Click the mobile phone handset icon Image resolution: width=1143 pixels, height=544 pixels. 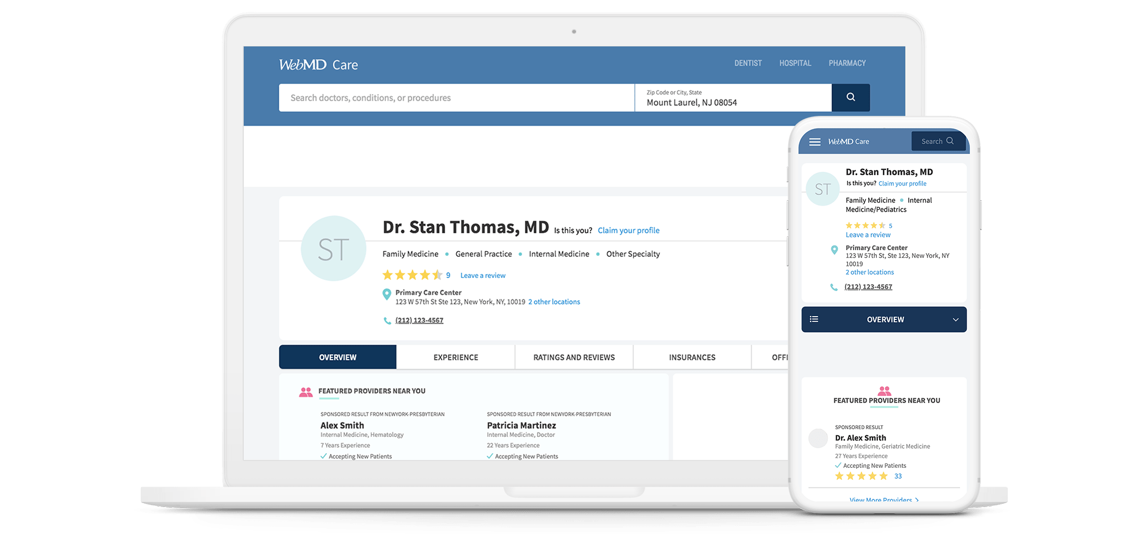click(833, 287)
